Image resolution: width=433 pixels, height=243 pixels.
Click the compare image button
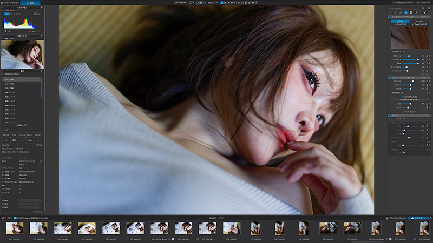181,3
